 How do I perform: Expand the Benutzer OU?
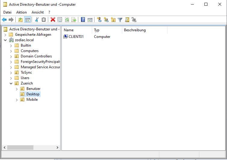tap(17, 89)
